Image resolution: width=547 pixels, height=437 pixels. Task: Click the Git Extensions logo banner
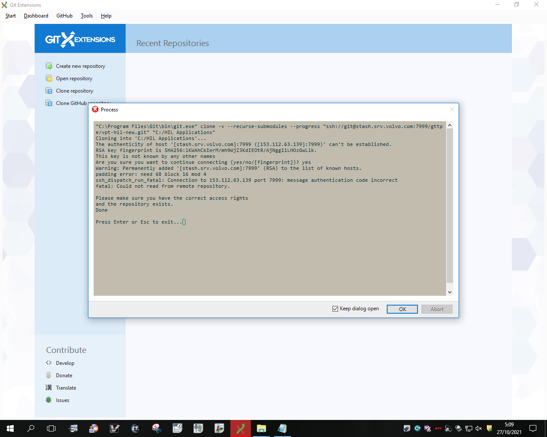[x=80, y=38]
